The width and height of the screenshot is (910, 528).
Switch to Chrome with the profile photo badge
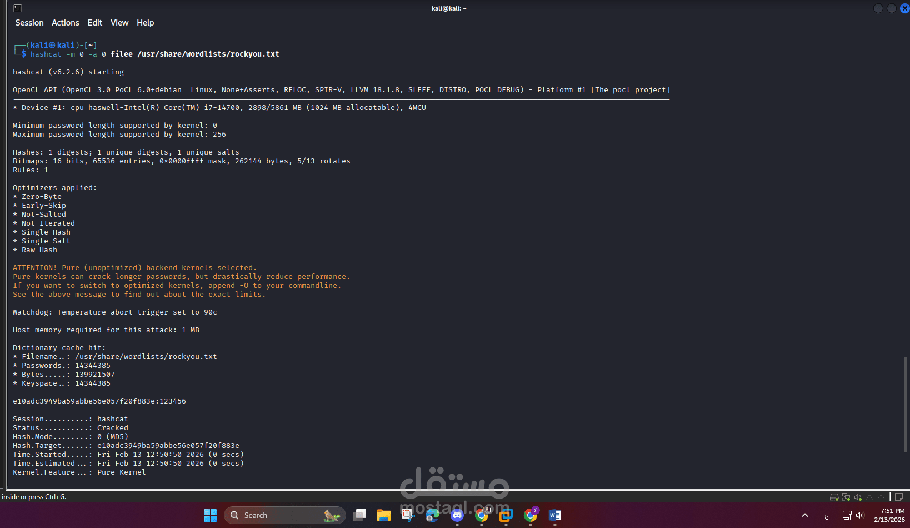coord(482,515)
